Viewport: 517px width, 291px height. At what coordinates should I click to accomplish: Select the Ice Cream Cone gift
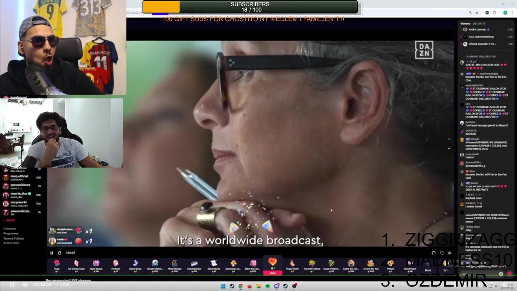click(x=76, y=265)
